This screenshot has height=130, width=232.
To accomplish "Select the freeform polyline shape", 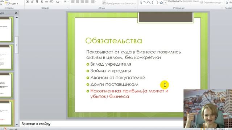I will coord(149,3).
